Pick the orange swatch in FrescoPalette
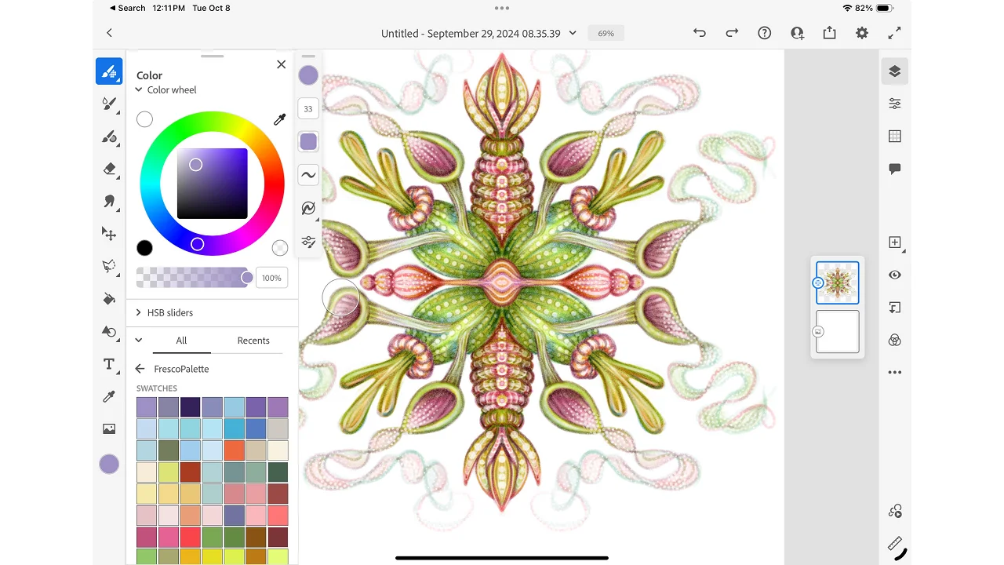Viewport: 1004px width, 565px height. [234, 450]
